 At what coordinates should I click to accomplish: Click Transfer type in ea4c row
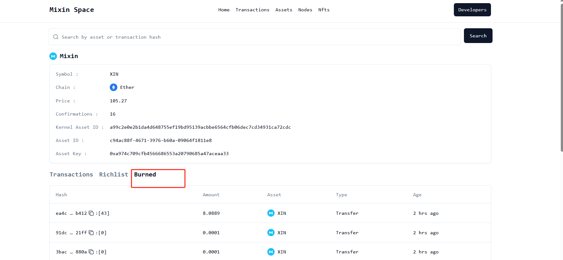pos(347,213)
